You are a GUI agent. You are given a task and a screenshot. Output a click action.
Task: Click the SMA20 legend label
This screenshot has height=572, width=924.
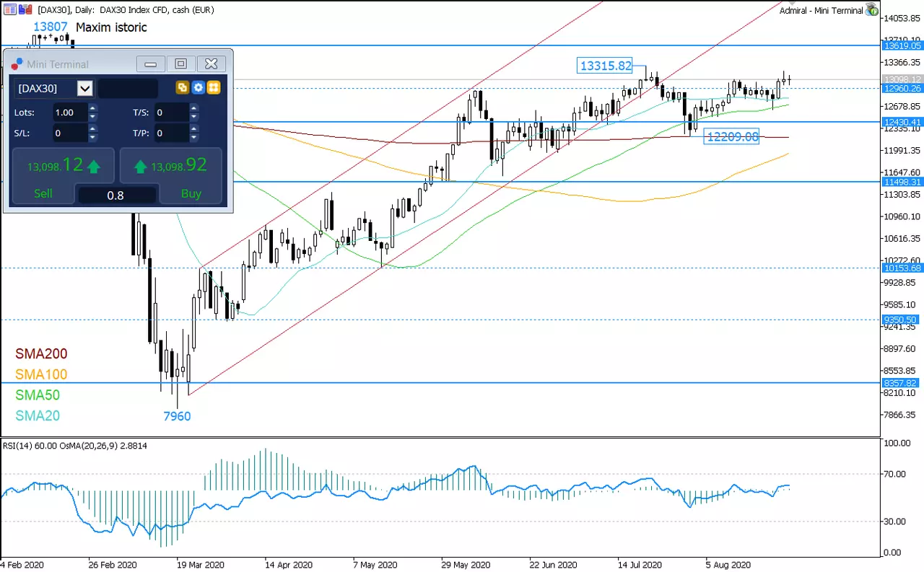(38, 415)
